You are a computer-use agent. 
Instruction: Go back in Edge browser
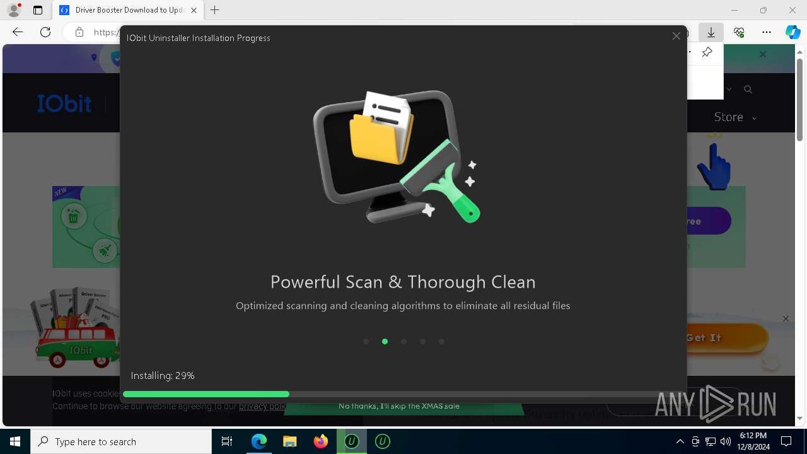[x=18, y=32]
